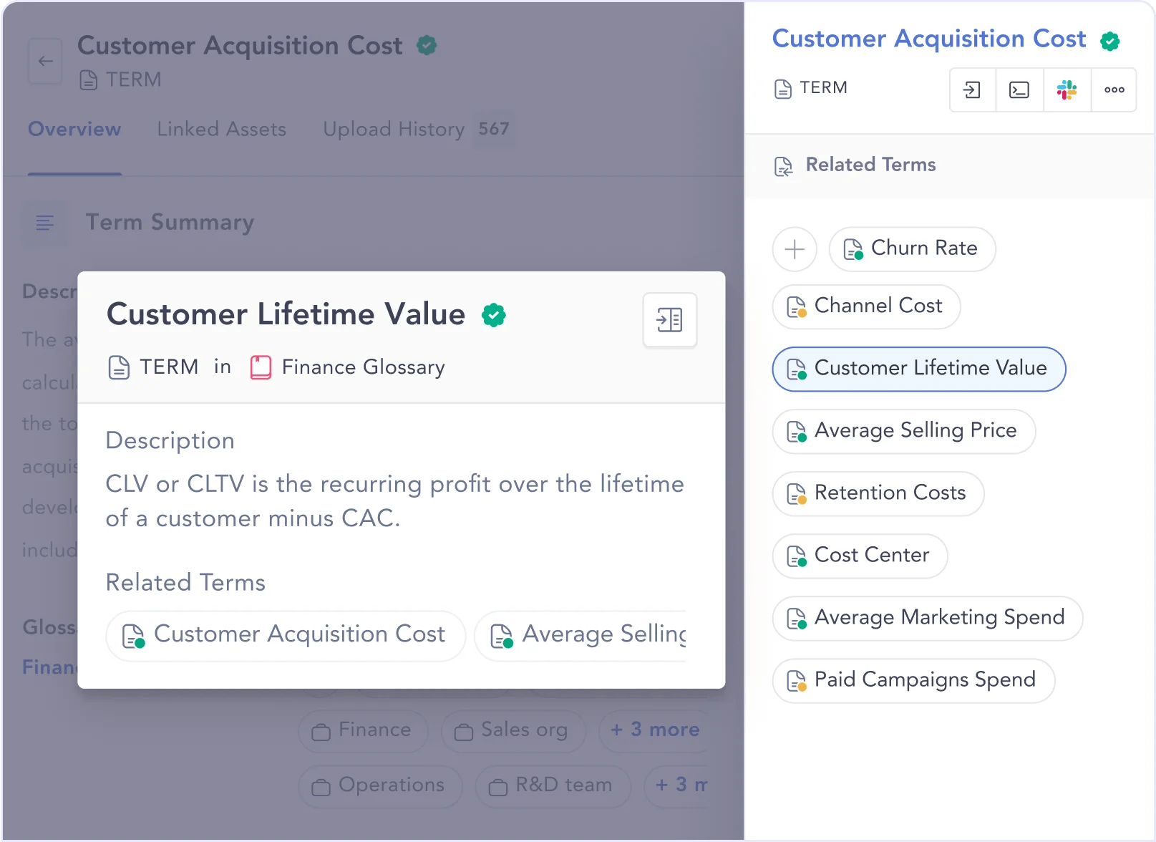Open the Slack integration icon
The height and width of the screenshot is (842, 1156).
coord(1067,90)
